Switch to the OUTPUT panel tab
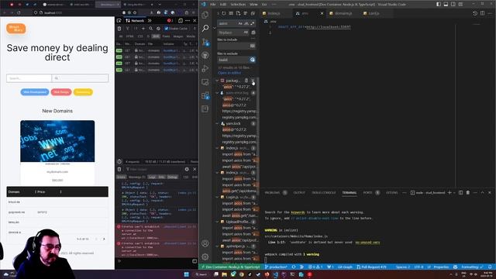 tap(299, 192)
